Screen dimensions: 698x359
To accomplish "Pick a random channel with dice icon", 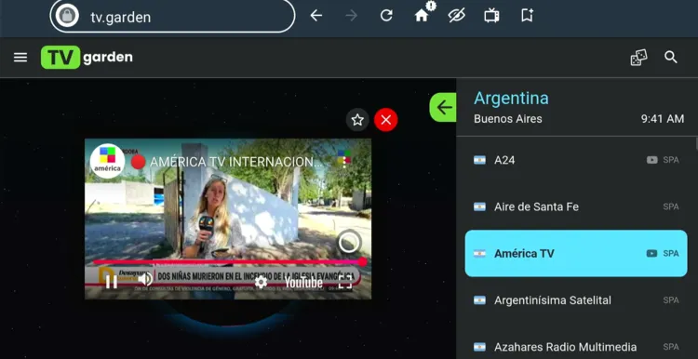I will coord(638,58).
